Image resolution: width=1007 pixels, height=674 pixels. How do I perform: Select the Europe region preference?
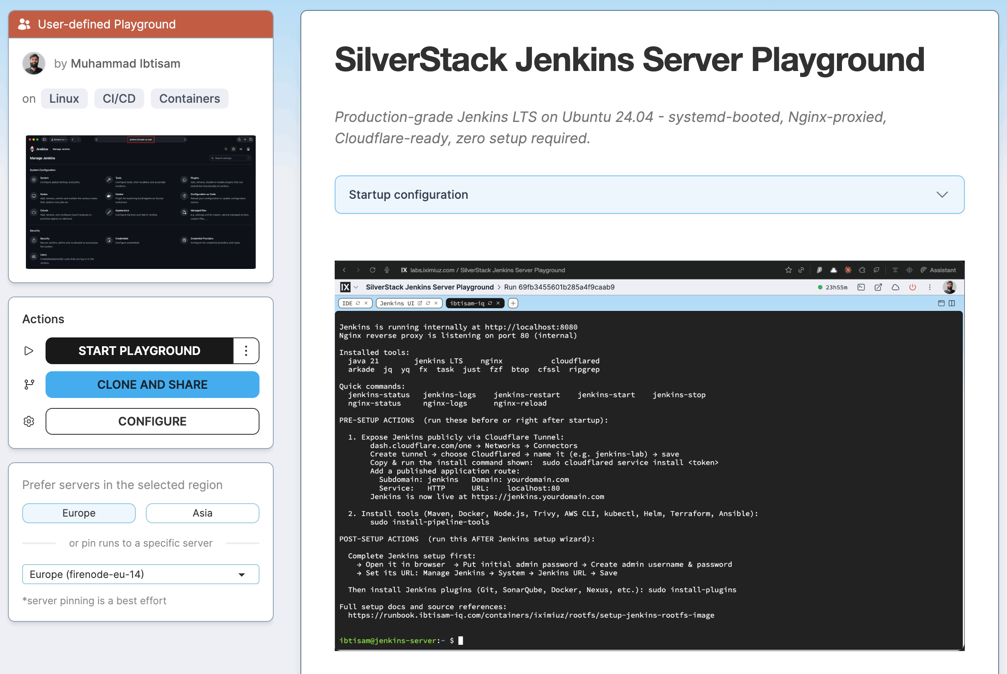pos(79,513)
